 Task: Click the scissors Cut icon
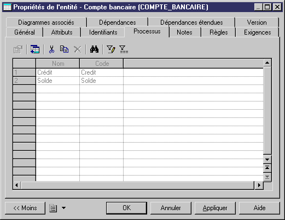tap(52, 49)
